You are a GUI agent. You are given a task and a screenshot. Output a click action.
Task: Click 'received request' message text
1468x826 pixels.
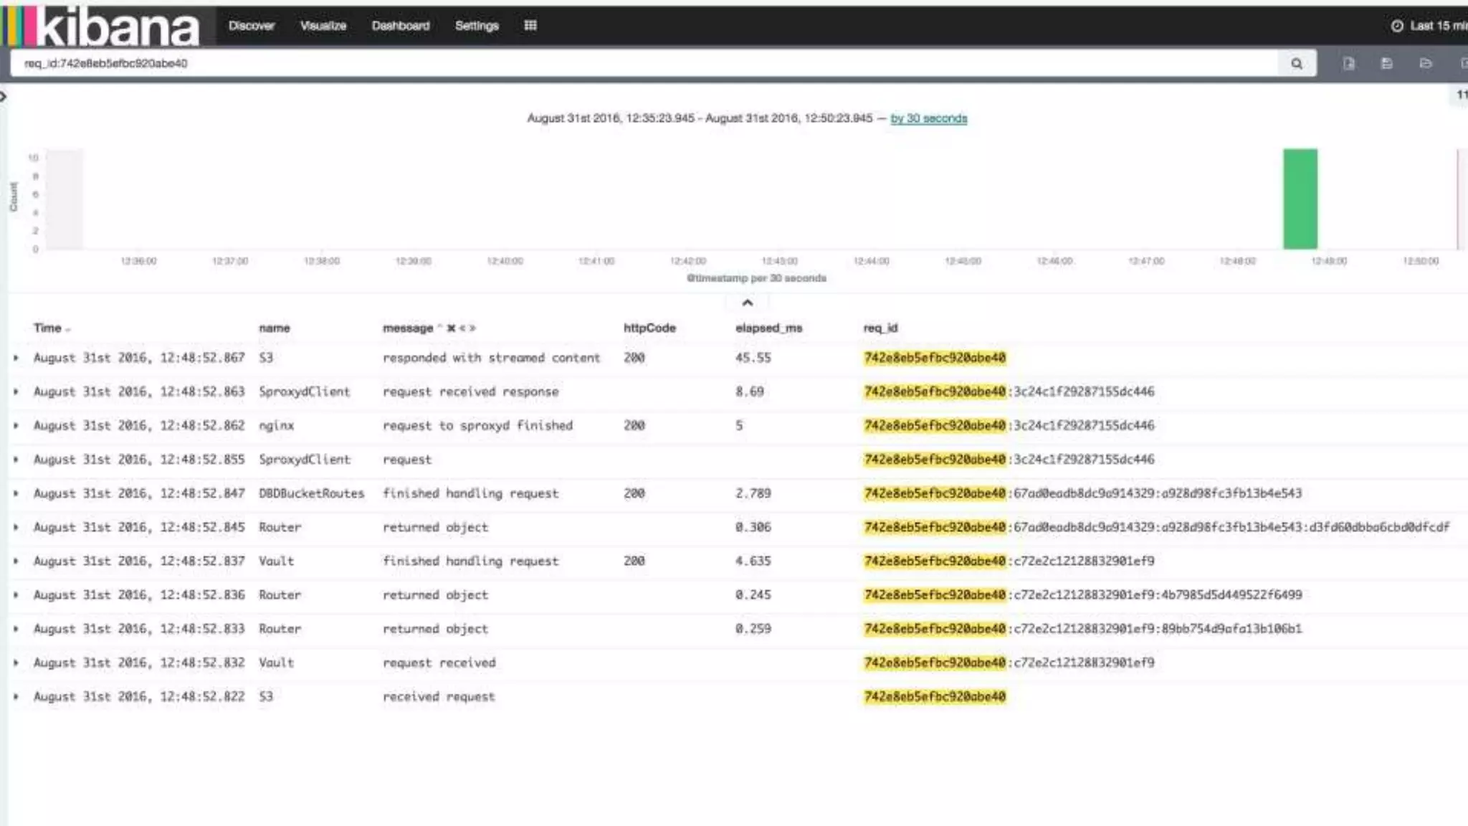tap(439, 696)
